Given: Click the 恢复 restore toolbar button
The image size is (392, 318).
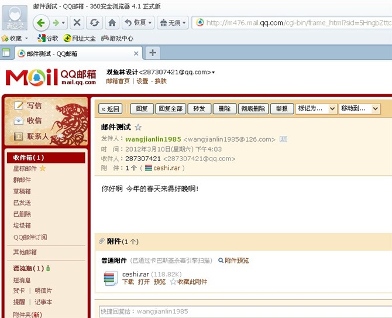Looking at the screenshot, I should pos(138,23).
